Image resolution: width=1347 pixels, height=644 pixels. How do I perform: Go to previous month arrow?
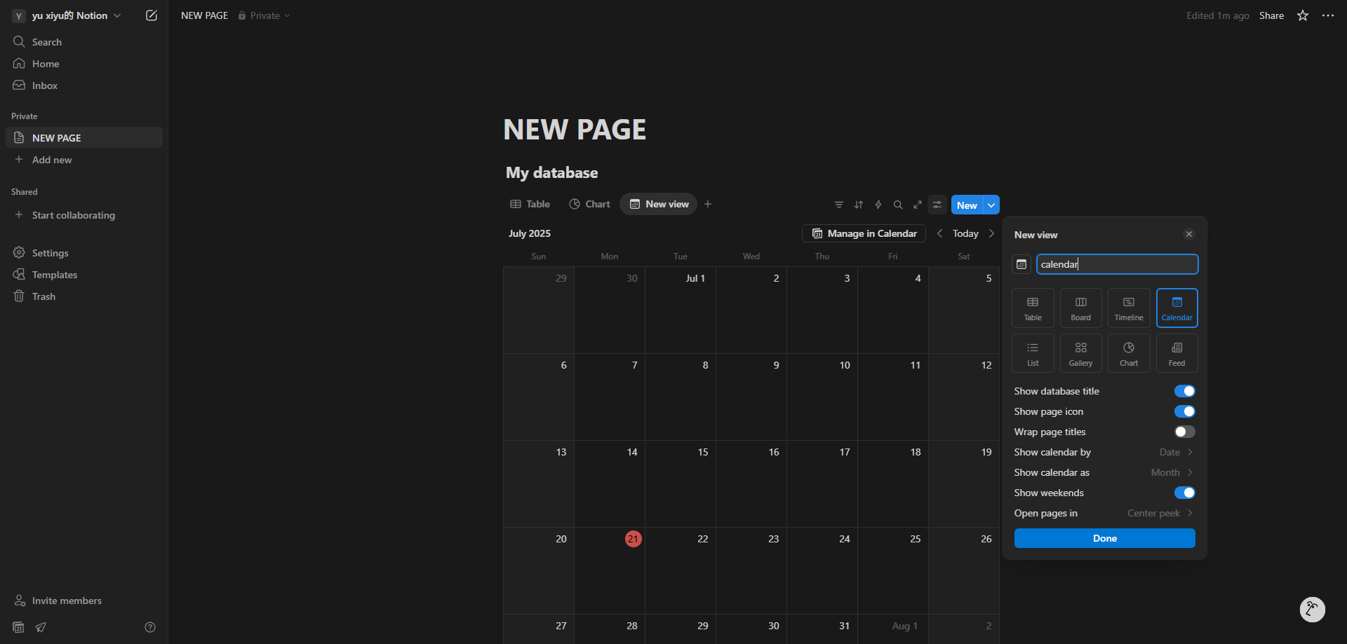tap(940, 233)
